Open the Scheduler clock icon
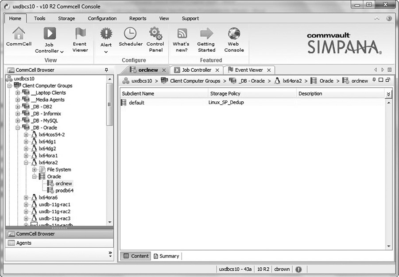 (130, 33)
